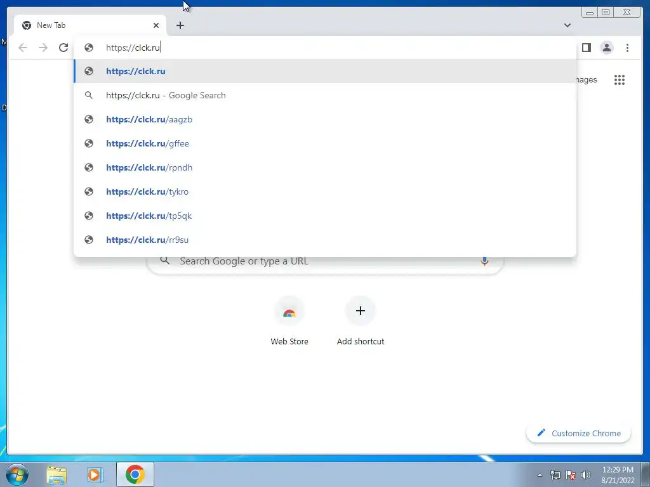Select the New Tab tab
Viewport: 650px width, 487px height.
pyautogui.click(x=90, y=25)
